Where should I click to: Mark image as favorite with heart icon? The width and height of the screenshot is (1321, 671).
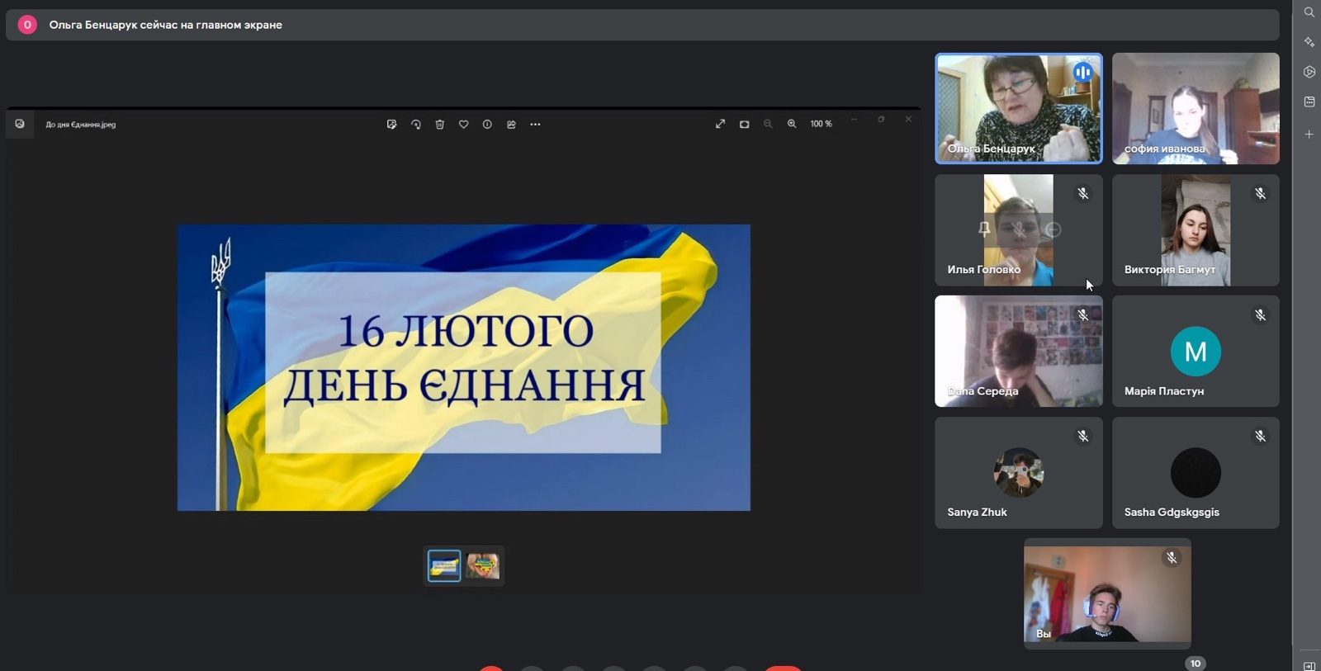(464, 125)
